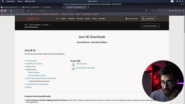
Task: Click the View Accounts button
Action: point(132,18)
